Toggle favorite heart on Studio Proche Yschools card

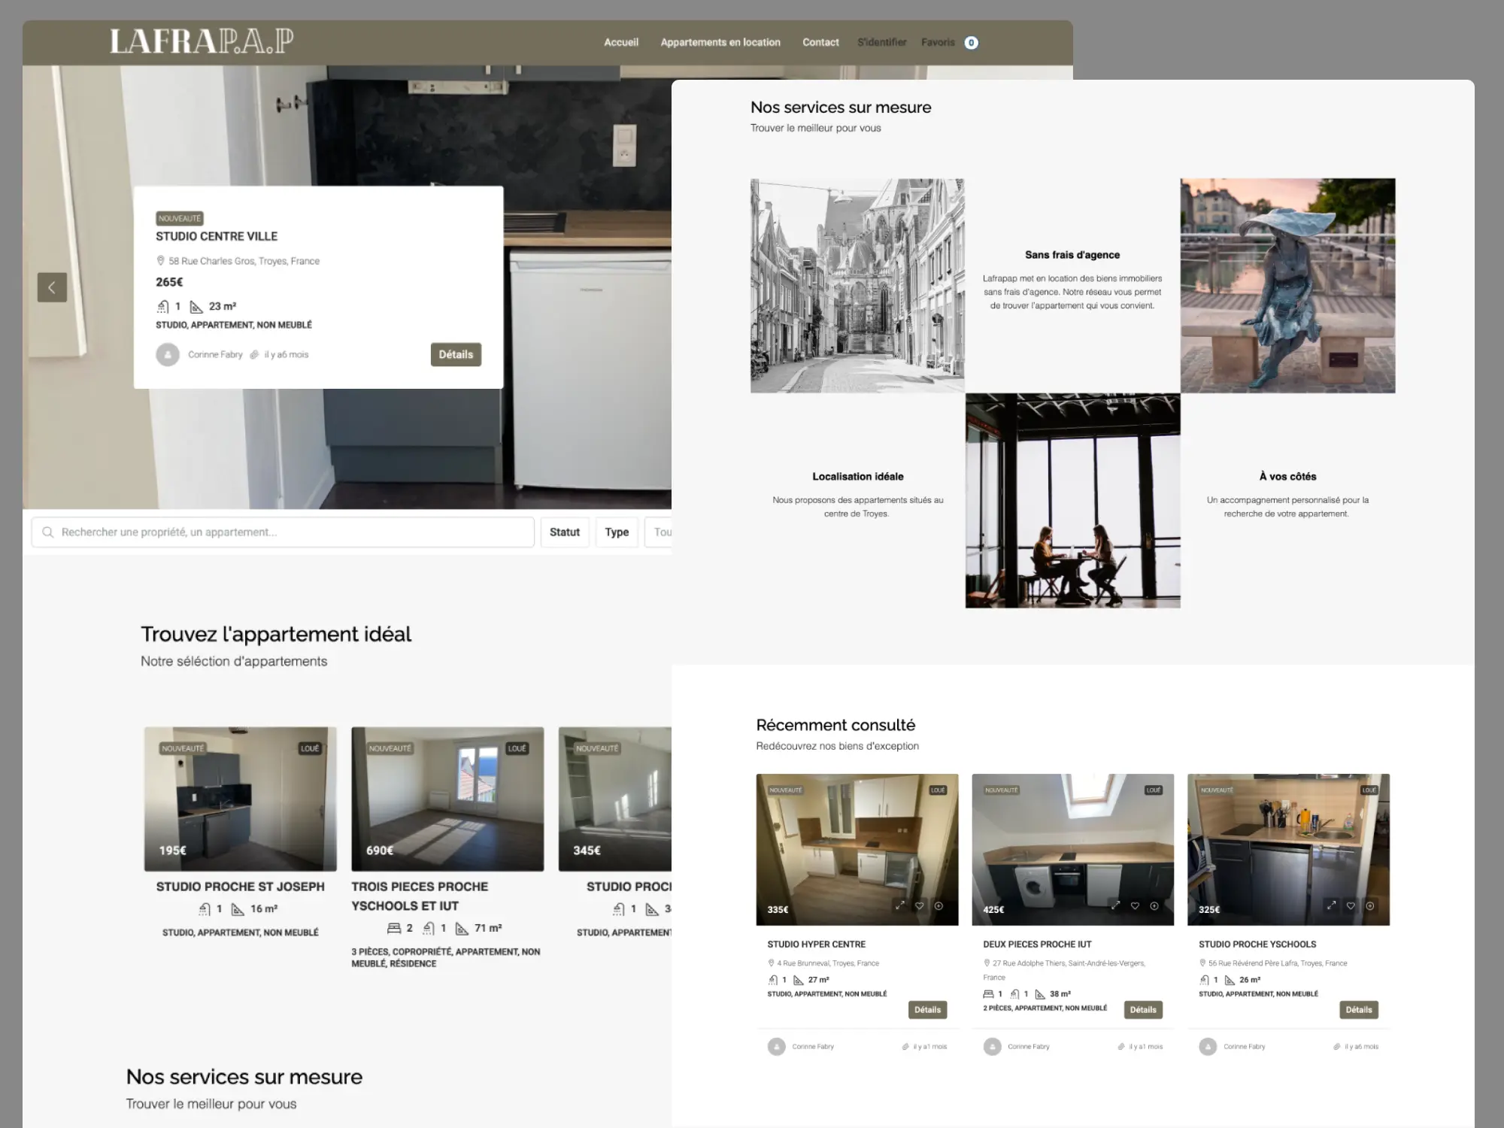1351,905
